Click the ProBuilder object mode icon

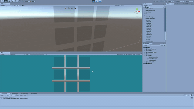65,8
